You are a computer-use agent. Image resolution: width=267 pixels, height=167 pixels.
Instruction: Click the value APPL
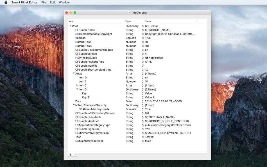(x=148, y=62)
